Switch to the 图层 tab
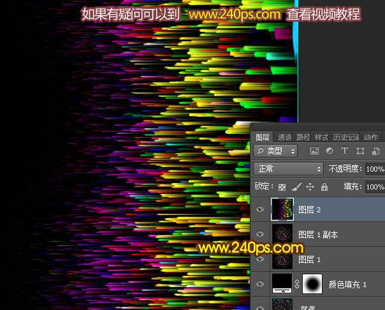Screen dimensions: 385x310 tap(263, 137)
